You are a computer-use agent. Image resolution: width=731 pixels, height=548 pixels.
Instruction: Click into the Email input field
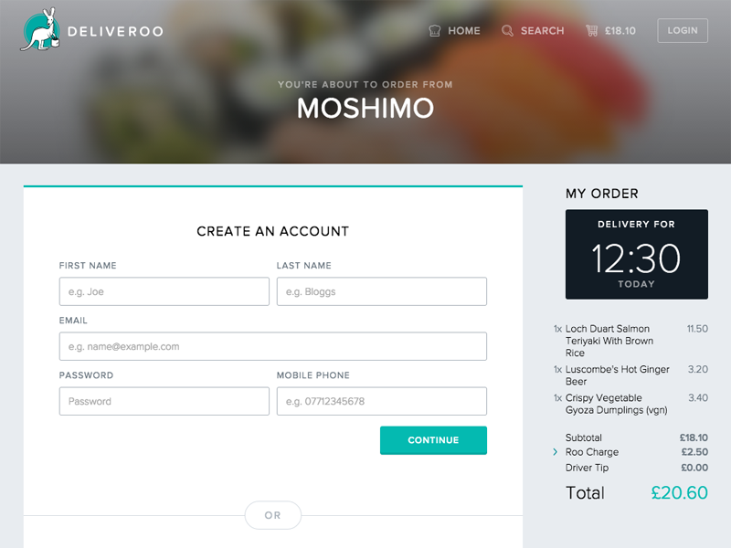[x=272, y=346]
